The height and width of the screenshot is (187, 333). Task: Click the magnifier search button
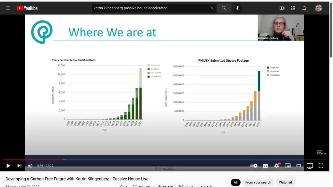pyautogui.click(x=224, y=8)
